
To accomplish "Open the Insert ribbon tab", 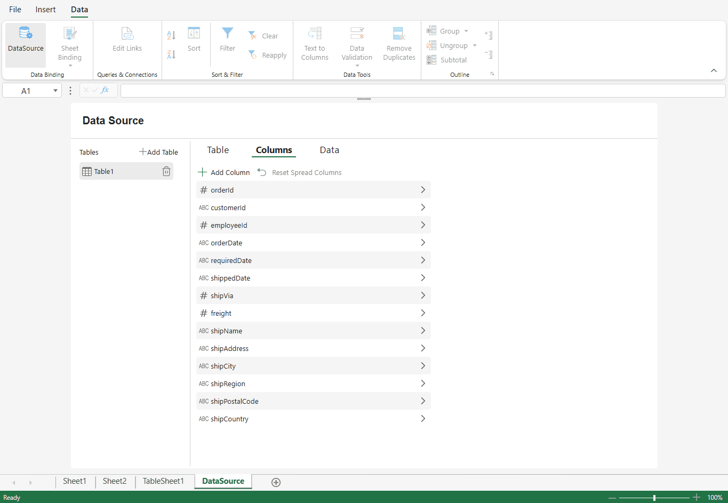I will pos(46,10).
